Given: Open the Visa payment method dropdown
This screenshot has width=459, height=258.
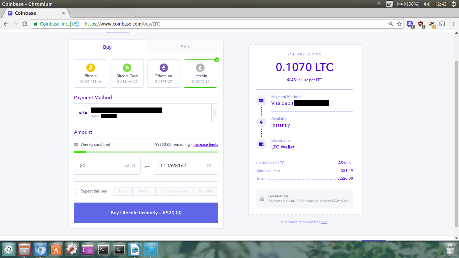Looking at the screenshot, I should (x=146, y=113).
